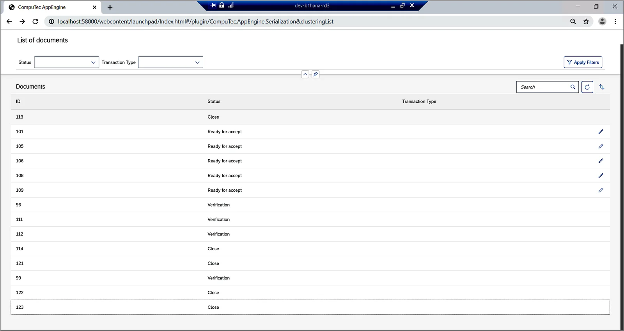
Task: Edit document 109 with pencil icon
Action: (x=601, y=190)
